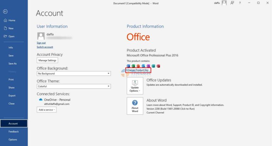Click the daffa account avatar in the title bar
The width and height of the screenshot is (272, 146).
click(224, 3)
